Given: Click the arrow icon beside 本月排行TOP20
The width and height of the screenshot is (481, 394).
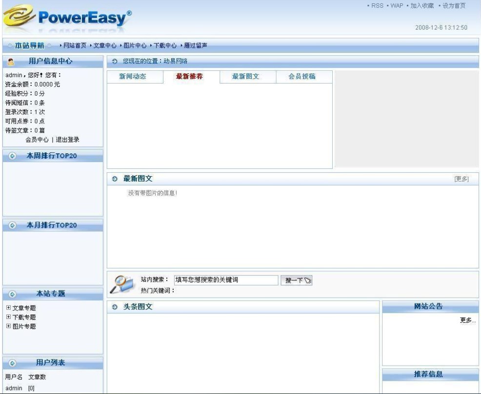Looking at the screenshot, I should 12,226.
